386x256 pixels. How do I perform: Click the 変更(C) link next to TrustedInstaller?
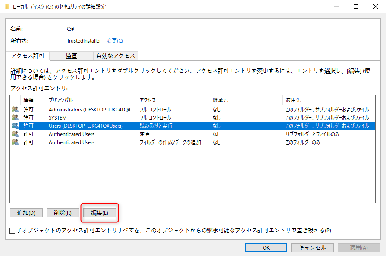click(115, 40)
